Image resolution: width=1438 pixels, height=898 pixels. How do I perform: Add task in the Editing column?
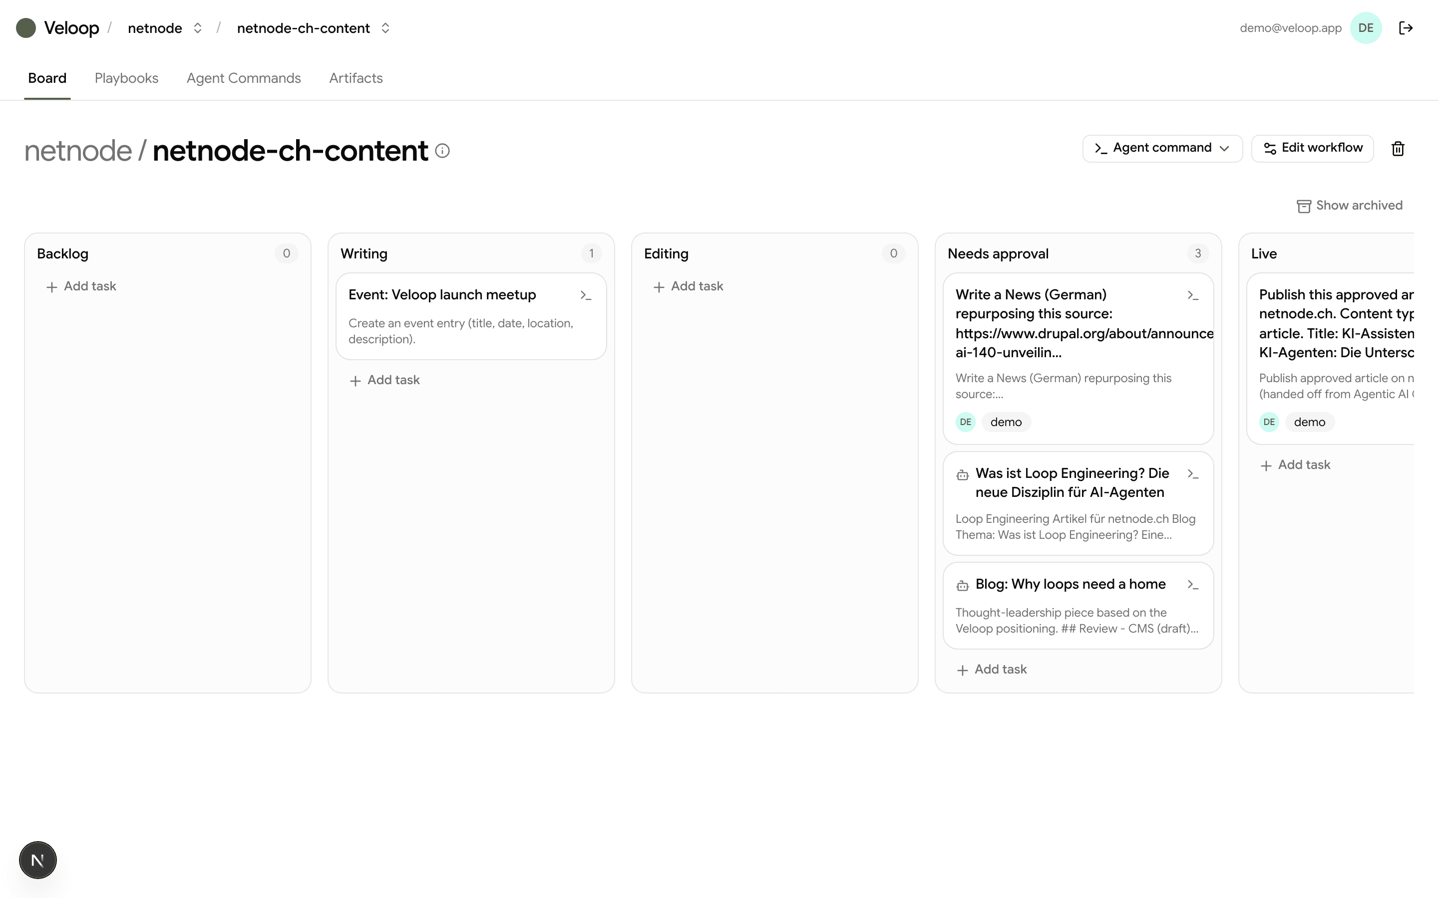(689, 286)
